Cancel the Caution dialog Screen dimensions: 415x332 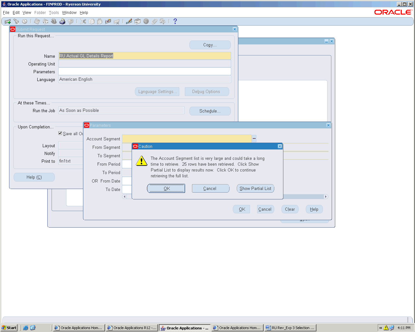coord(210,188)
